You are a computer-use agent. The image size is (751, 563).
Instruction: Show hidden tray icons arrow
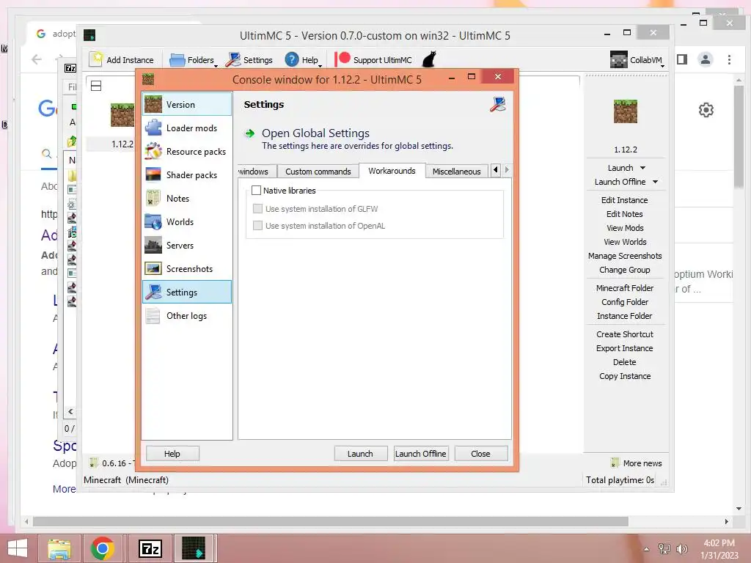647,548
